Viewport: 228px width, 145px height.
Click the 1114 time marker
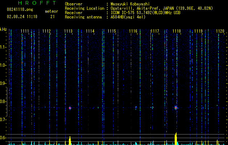pos(90,31)
